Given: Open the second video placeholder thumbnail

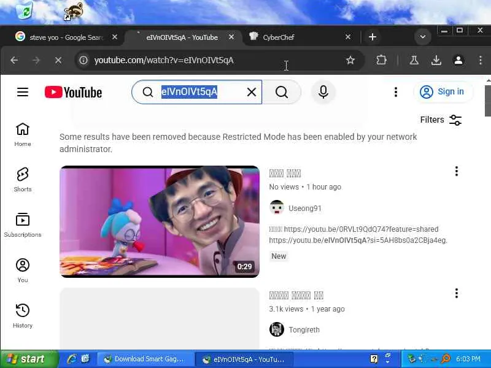Looking at the screenshot, I should coord(160,318).
